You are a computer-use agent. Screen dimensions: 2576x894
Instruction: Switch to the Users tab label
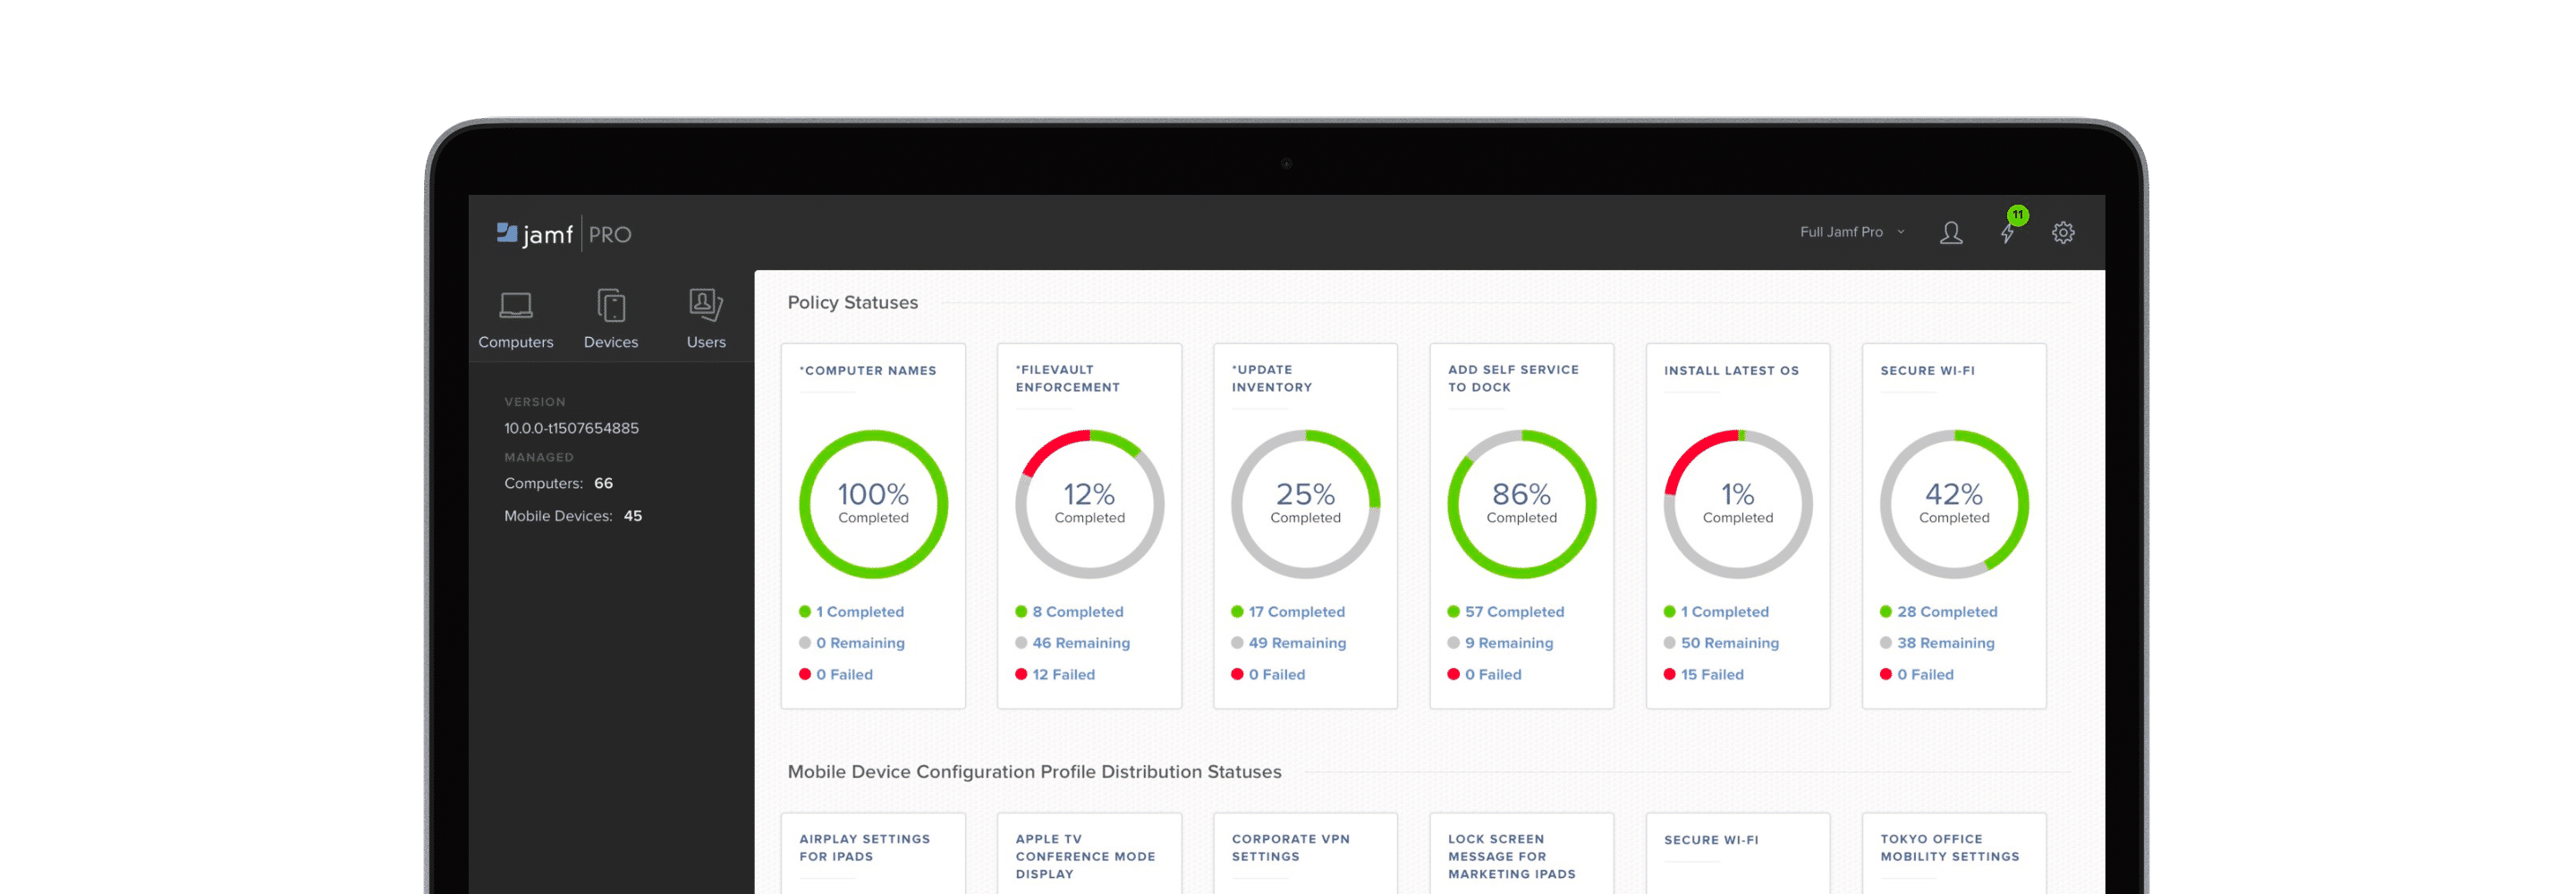click(706, 342)
